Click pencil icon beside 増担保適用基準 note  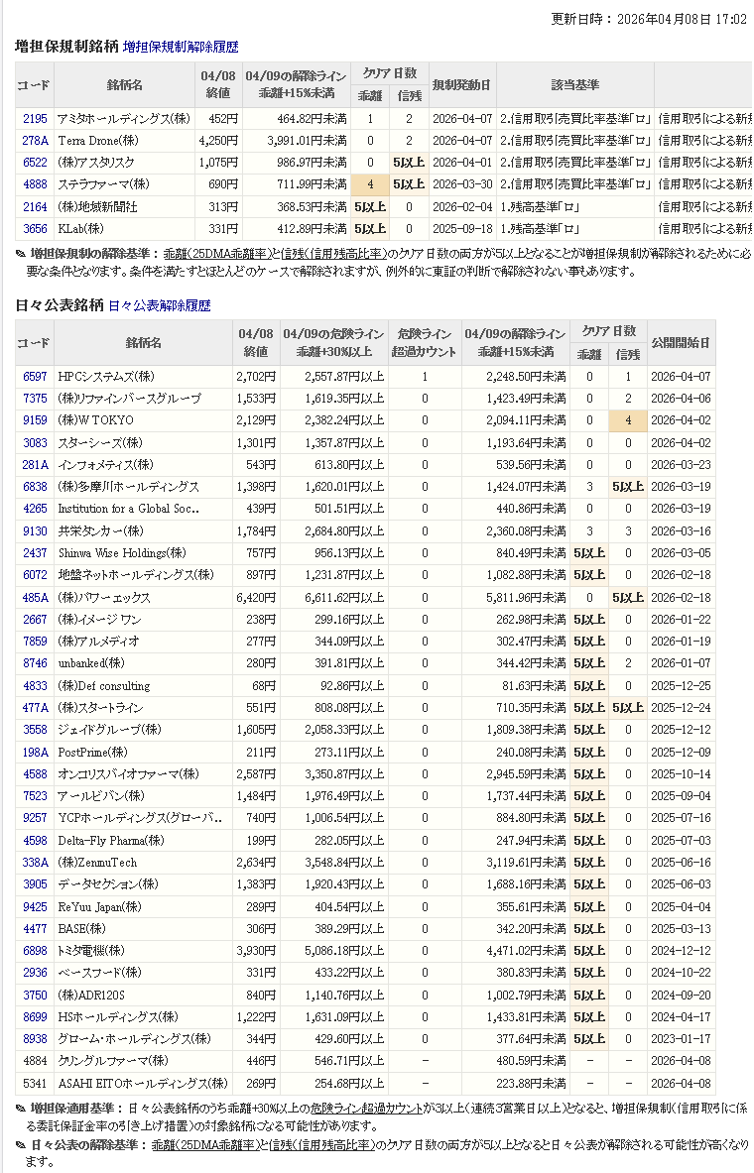pos(21,1108)
